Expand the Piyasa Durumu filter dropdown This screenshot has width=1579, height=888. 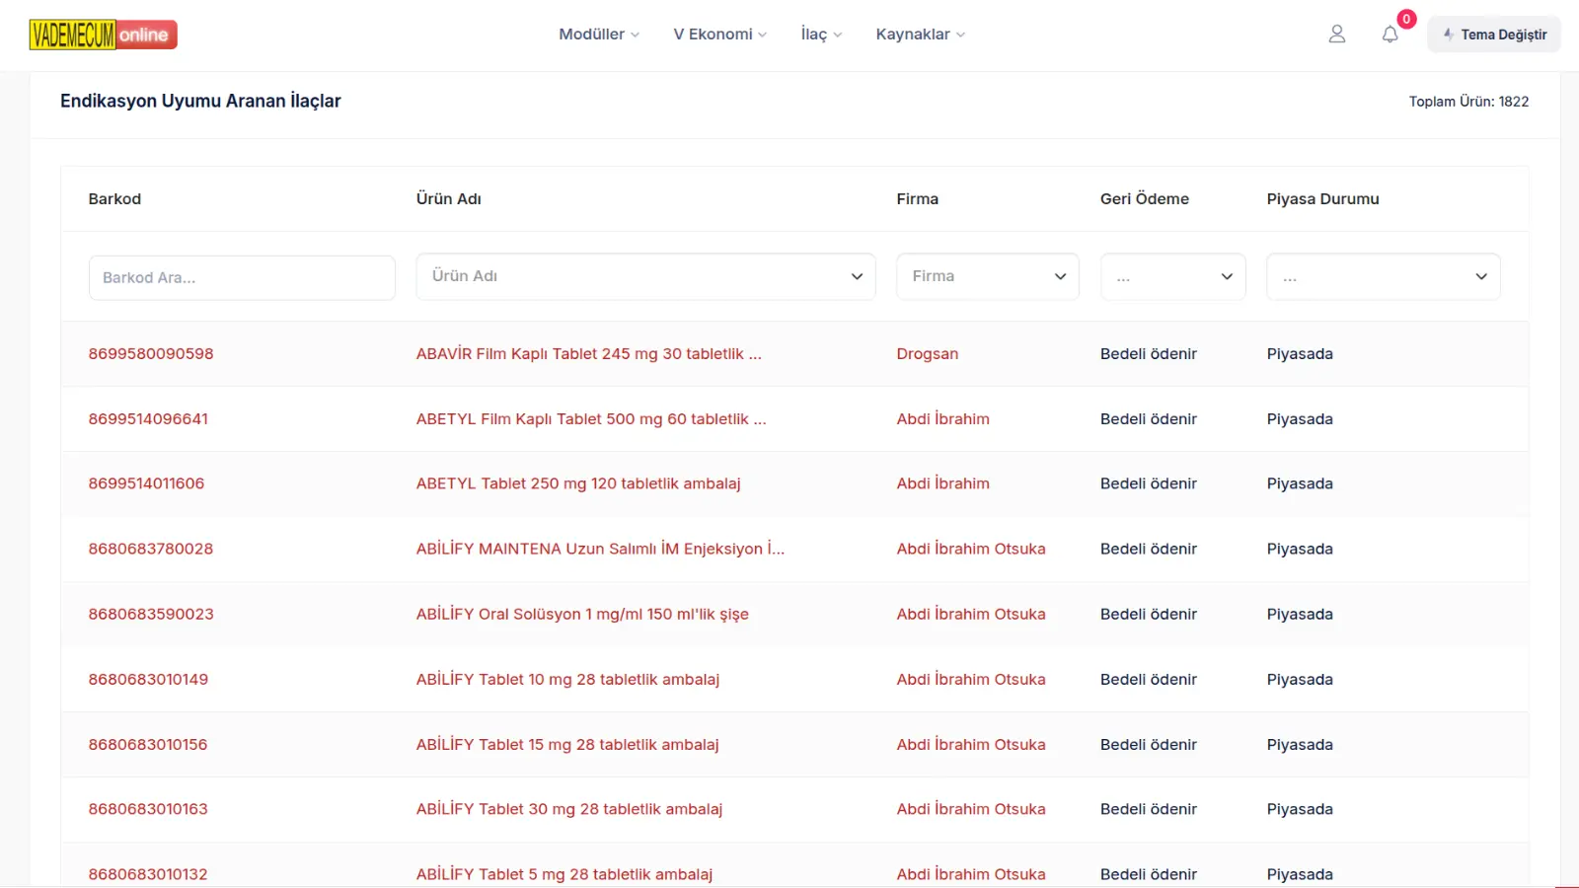(x=1384, y=276)
